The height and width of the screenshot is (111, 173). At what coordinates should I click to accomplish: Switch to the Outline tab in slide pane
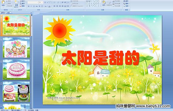pos(8,13)
